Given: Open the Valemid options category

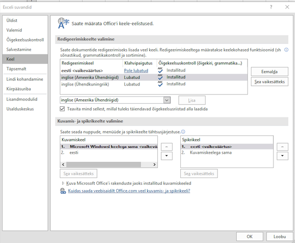Looking at the screenshot, I should [x=25, y=30].
